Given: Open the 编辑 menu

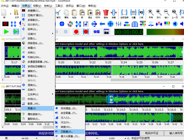Looking at the screenshot, I should click(15, 6).
